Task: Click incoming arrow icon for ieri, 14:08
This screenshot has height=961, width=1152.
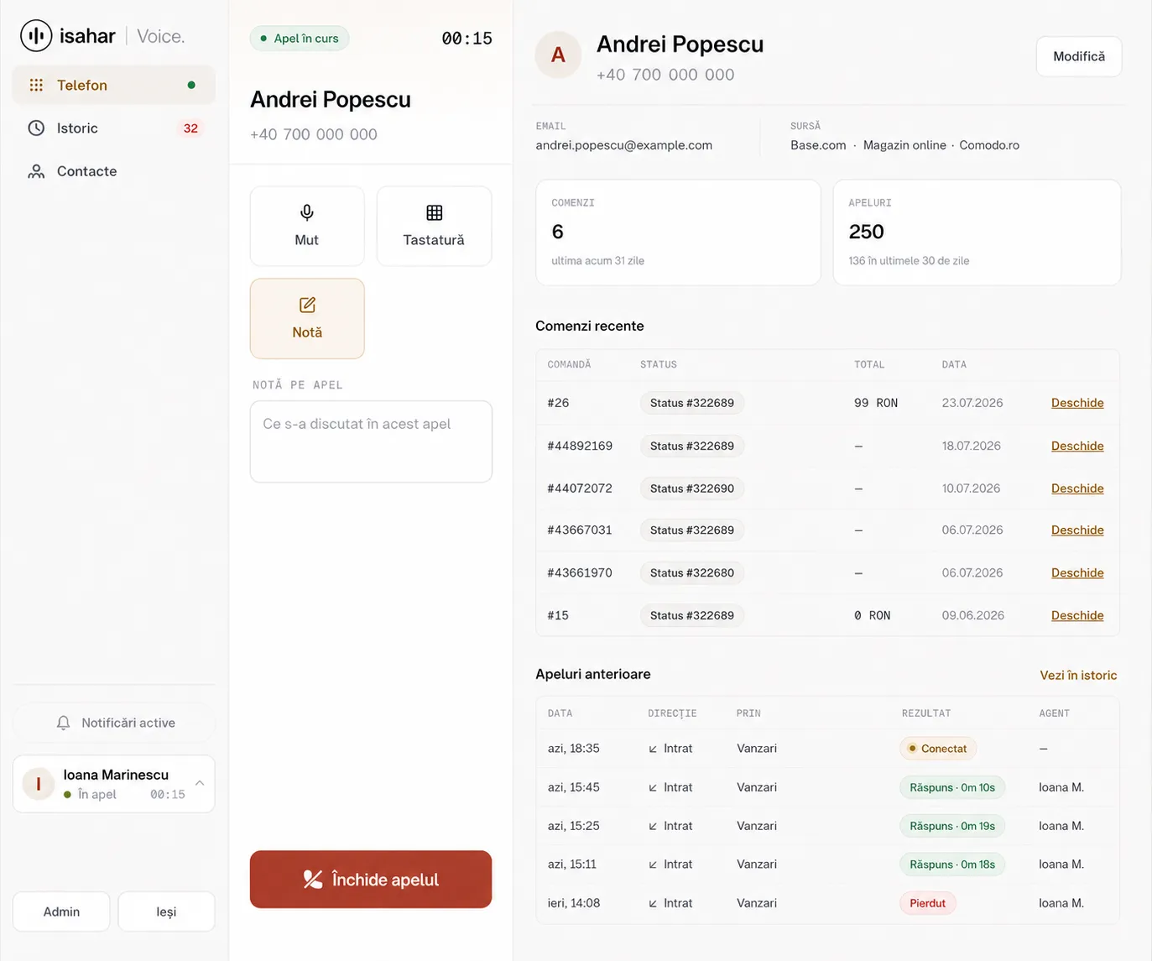Action: (x=653, y=903)
